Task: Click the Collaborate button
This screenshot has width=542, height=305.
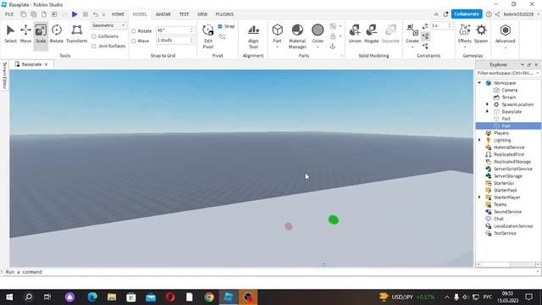Action: pos(467,14)
